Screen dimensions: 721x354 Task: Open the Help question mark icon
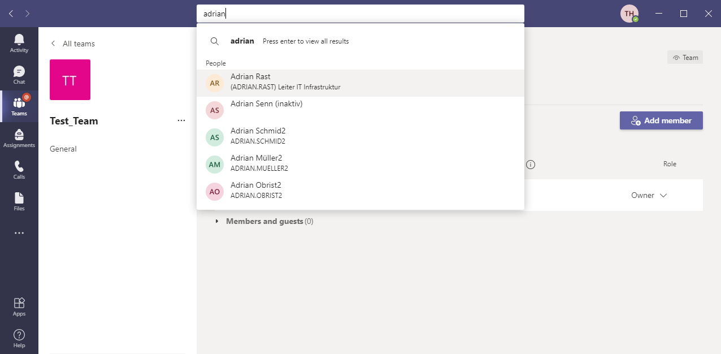tap(19, 338)
